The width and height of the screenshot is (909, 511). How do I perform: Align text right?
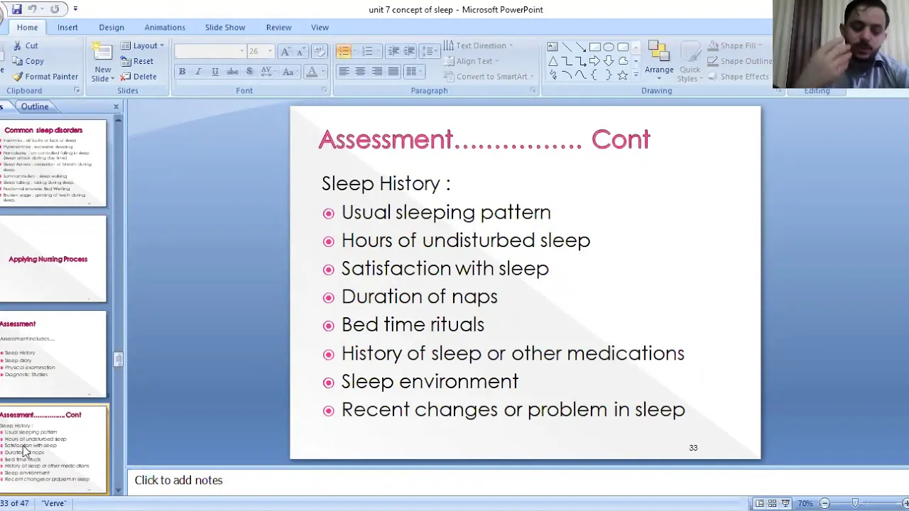coord(376,72)
